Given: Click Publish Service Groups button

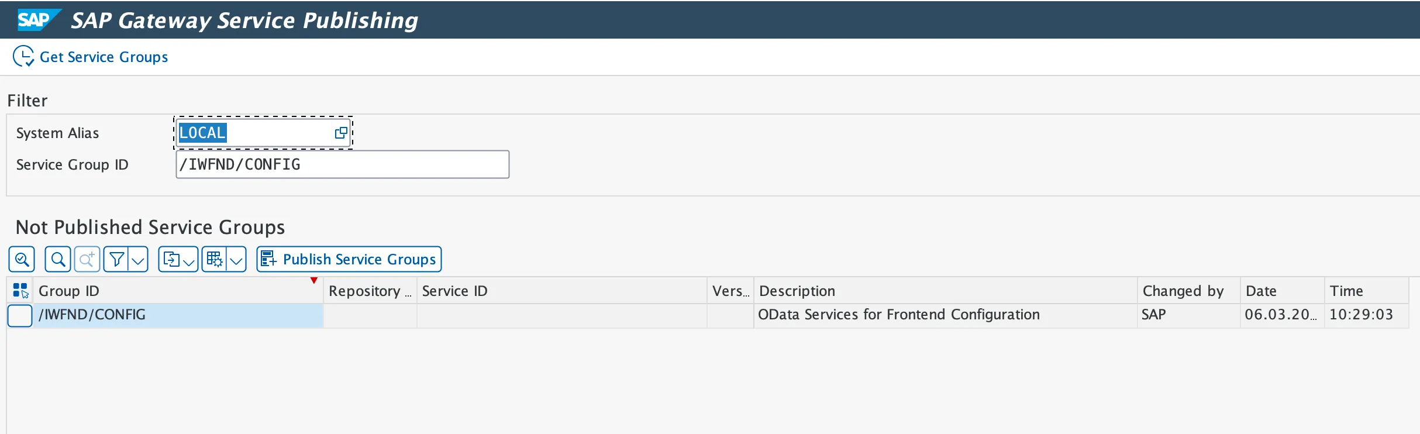Looking at the screenshot, I should pyautogui.click(x=349, y=259).
